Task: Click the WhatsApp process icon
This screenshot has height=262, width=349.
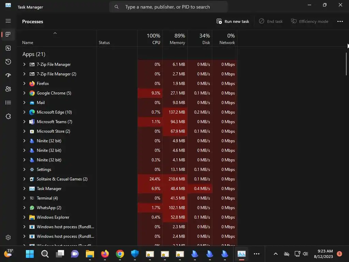Action: (32, 208)
